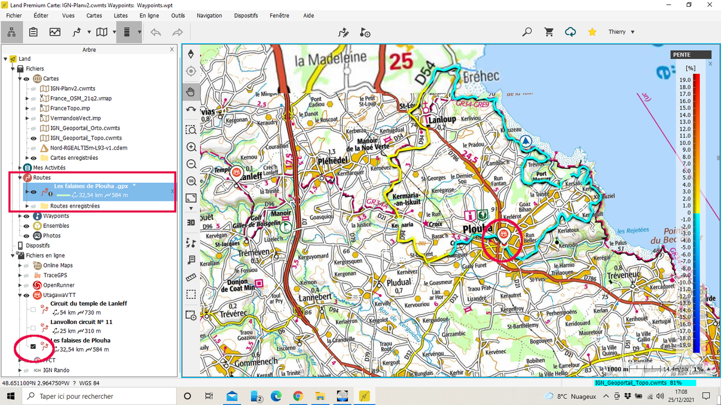Viewport: 721px width, 405px height.
Task: Hide the IGN_Geoportail_Topo.cwmts layer
Action: coord(33,138)
